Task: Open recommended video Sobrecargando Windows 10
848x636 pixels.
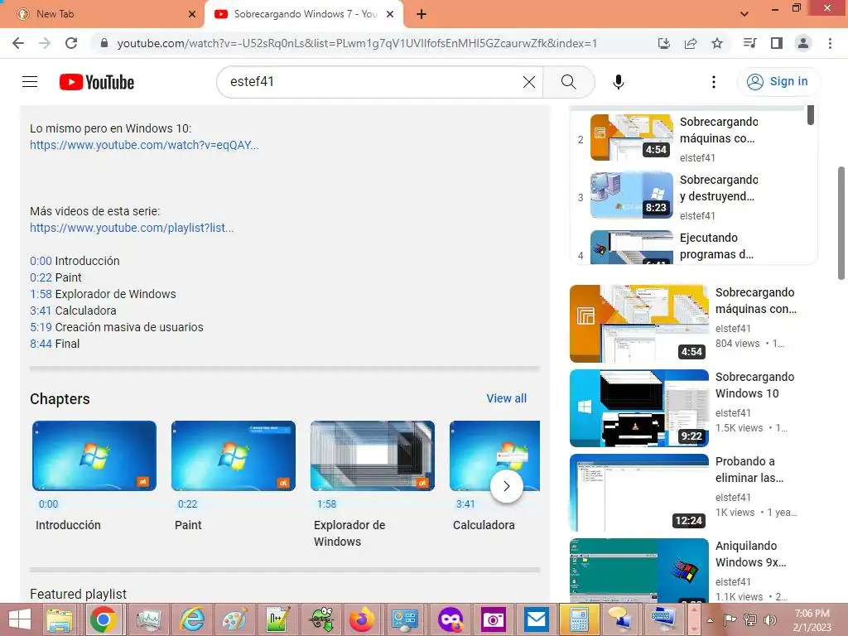Action: click(639, 407)
